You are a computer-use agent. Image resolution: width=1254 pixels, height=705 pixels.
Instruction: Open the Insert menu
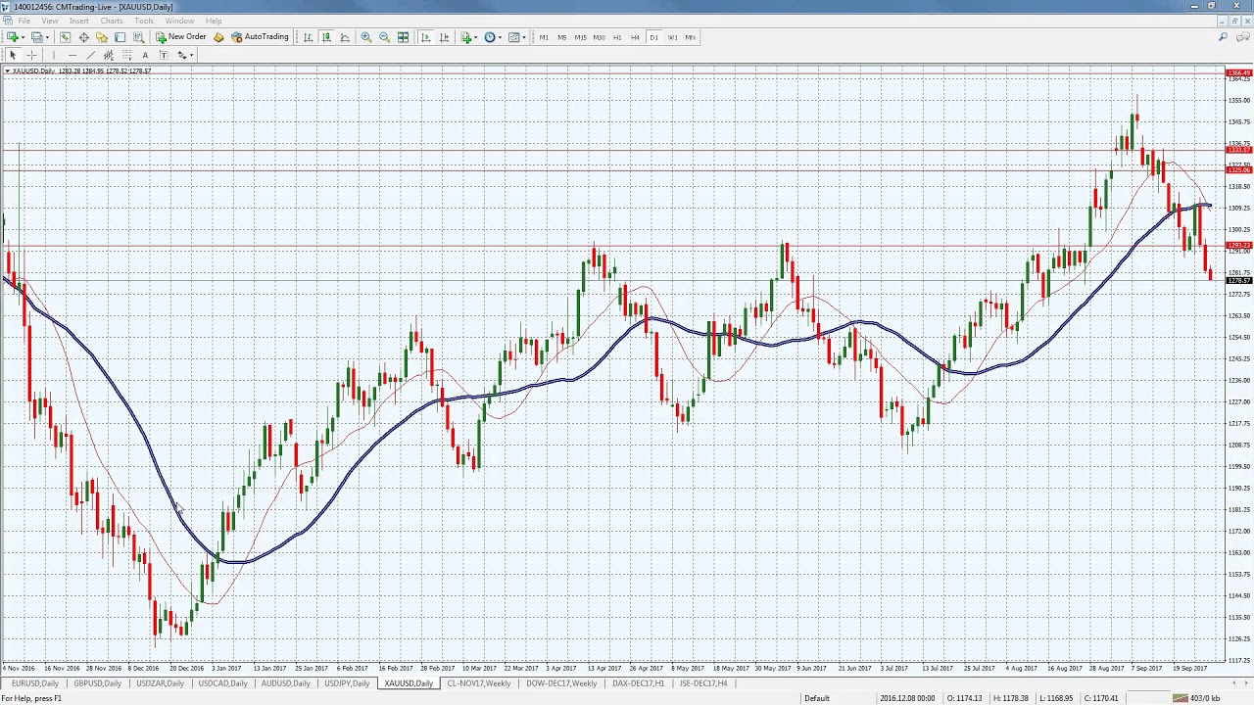pyautogui.click(x=79, y=21)
